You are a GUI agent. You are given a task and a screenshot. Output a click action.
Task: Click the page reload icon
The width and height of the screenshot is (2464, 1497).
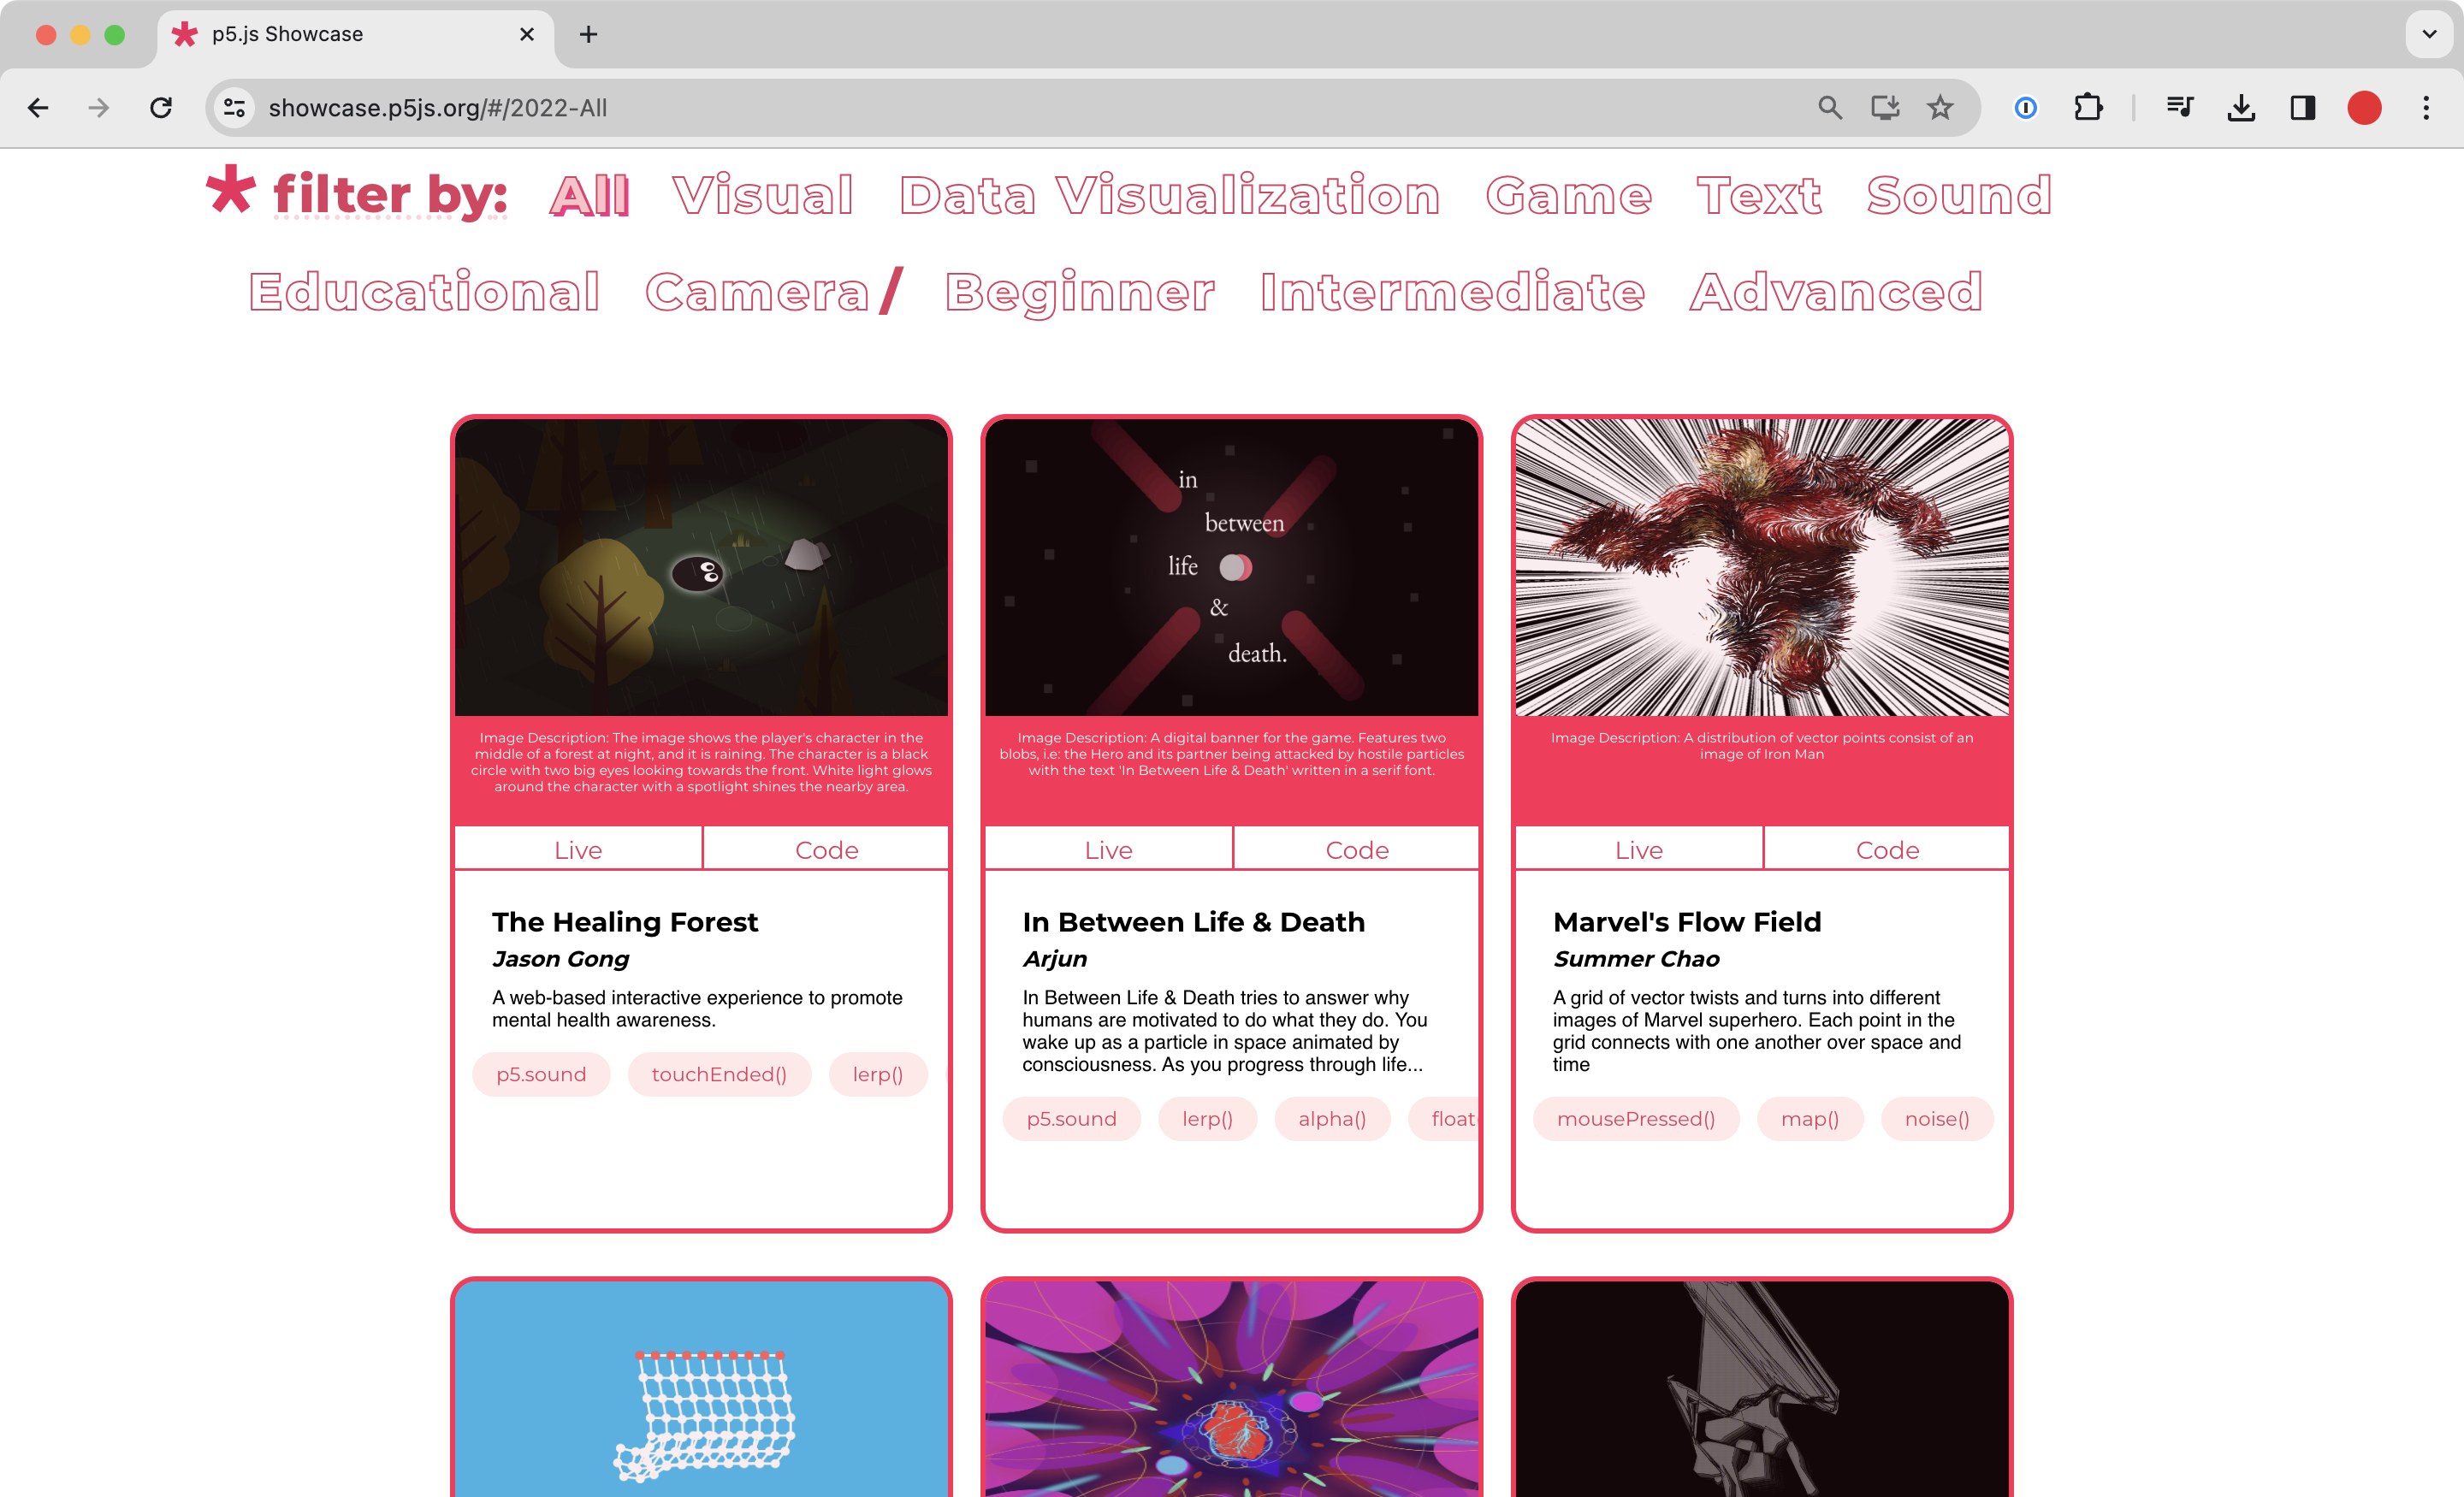pyautogui.click(x=161, y=108)
